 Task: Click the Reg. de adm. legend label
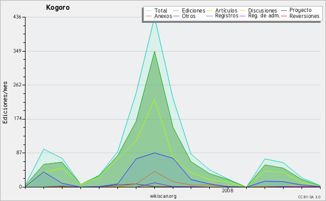pos(264,16)
